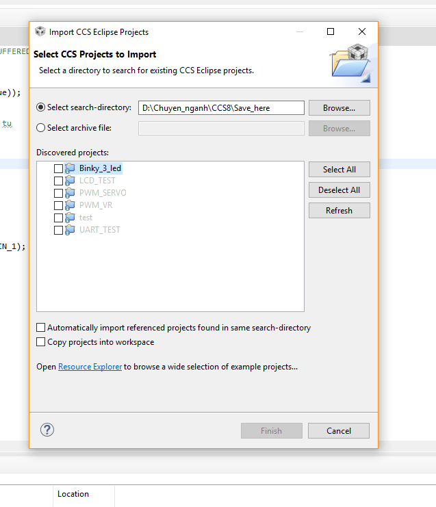Click the LCD_TEST project folder icon

pos(70,181)
